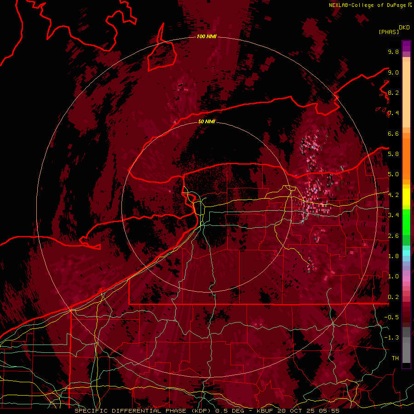Click the 9.0 legend value
414x414 pixels.
(x=393, y=72)
